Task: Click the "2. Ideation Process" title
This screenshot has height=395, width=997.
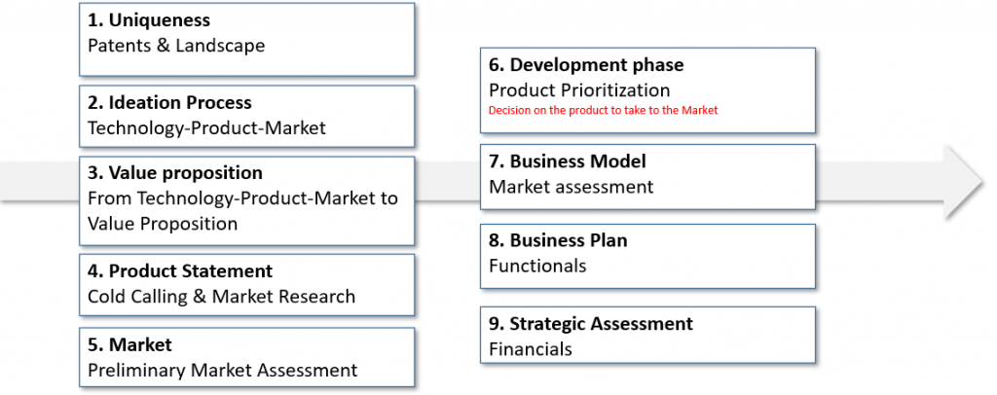Action: (169, 102)
